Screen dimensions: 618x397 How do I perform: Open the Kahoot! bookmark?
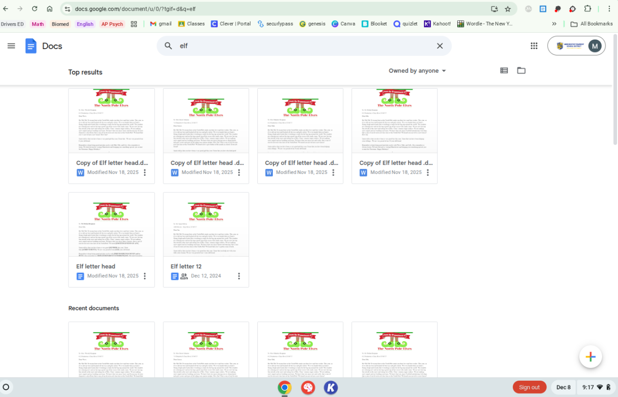pos(437,24)
